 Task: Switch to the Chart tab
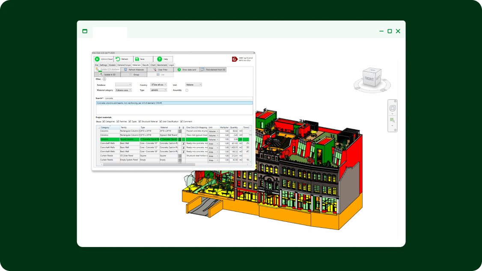click(153, 65)
